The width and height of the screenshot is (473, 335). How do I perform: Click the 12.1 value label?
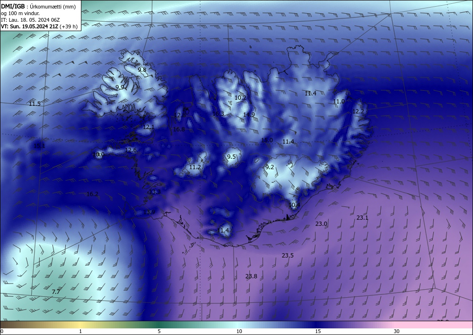point(149,127)
